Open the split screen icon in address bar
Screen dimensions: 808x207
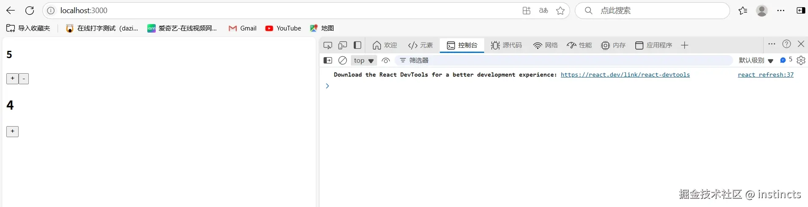pos(527,11)
